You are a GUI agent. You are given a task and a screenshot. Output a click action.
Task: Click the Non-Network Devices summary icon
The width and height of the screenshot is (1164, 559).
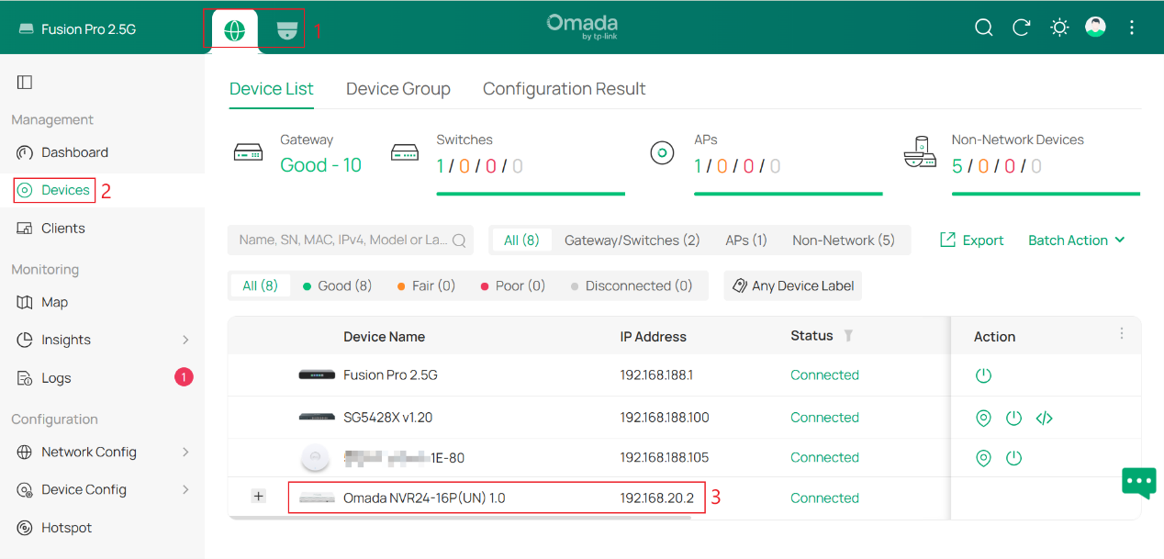point(920,152)
